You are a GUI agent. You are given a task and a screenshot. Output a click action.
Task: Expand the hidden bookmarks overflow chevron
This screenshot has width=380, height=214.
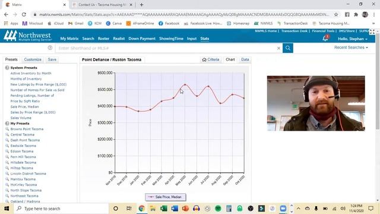[373, 23]
